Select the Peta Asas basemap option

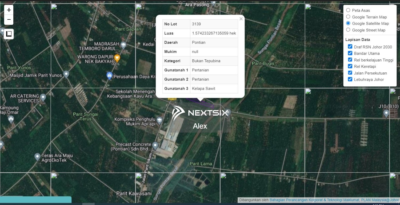348,10
